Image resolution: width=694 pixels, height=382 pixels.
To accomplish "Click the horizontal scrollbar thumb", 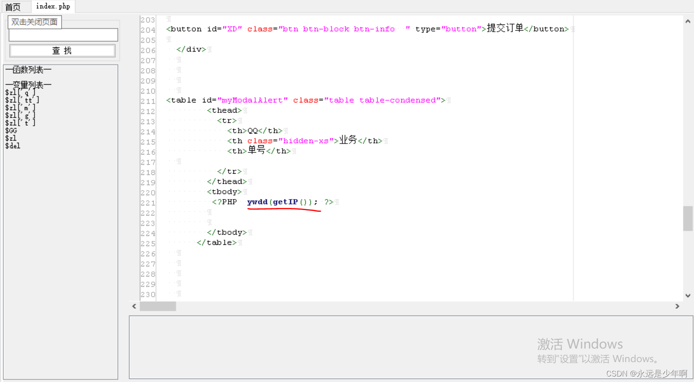I will (x=157, y=306).
